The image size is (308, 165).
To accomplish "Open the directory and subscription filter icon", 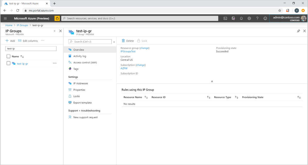I will point(233,18).
